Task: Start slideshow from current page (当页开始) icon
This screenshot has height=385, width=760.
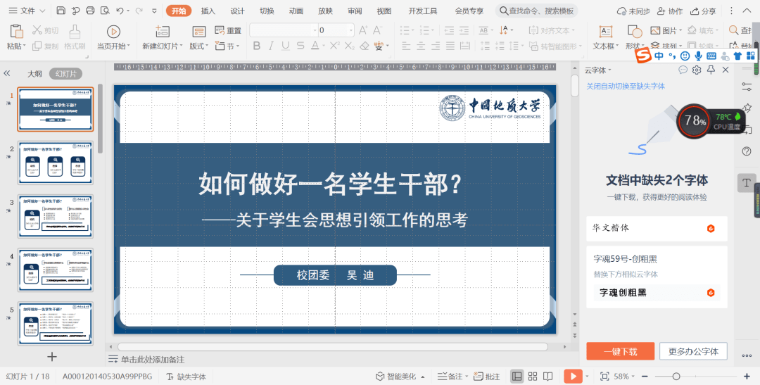Action: point(113,32)
